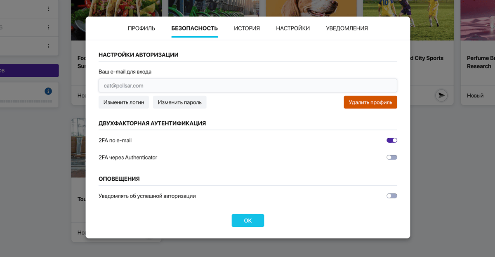Click the paper plane send icon

coord(441,96)
